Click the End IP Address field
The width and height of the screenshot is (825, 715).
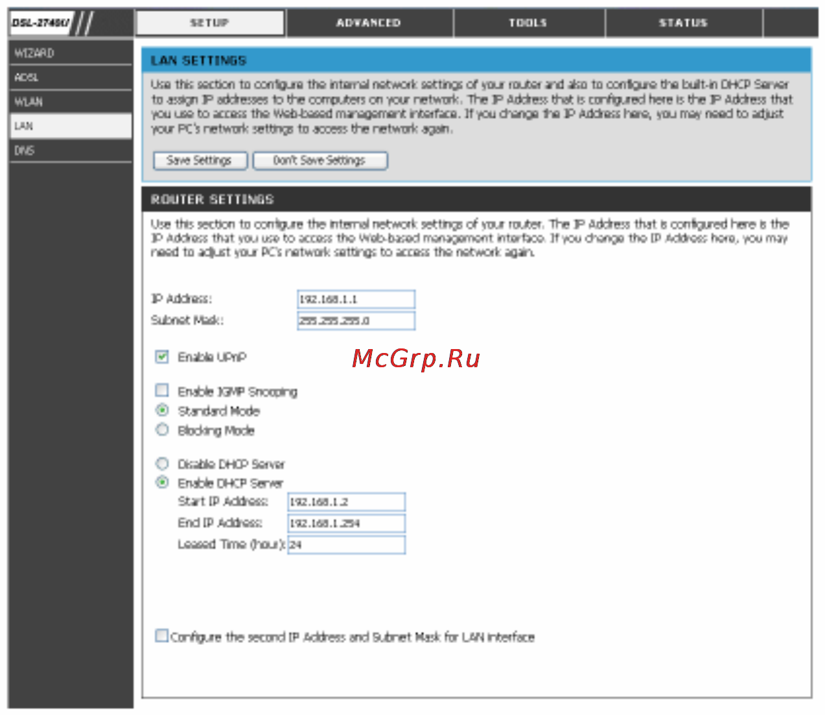(x=346, y=523)
